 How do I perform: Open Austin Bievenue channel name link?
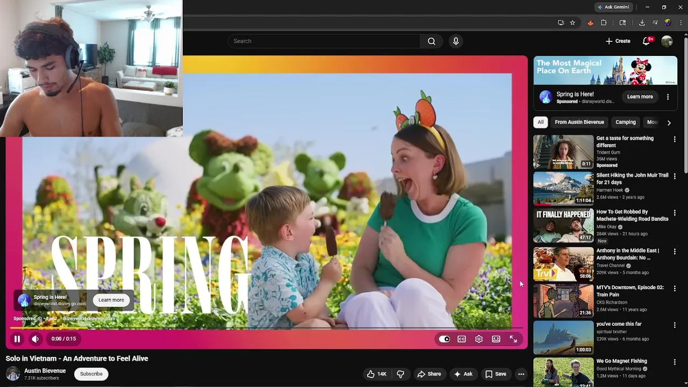pyautogui.click(x=45, y=371)
